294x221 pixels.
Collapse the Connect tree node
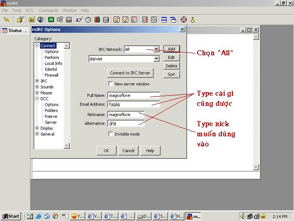(37, 46)
